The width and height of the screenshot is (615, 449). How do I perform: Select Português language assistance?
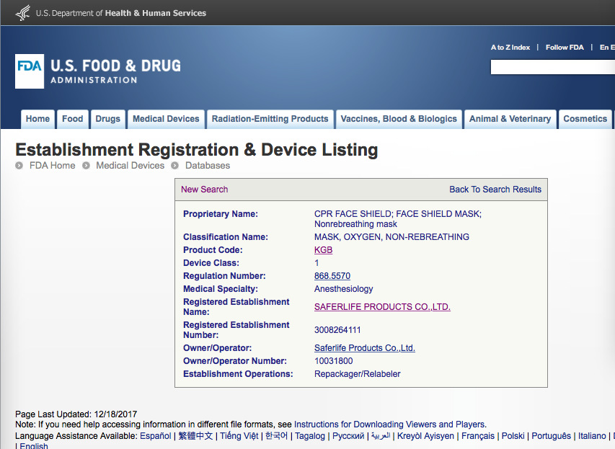click(551, 436)
